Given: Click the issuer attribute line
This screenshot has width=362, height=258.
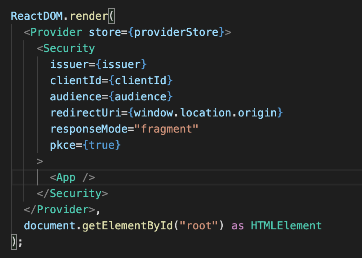Looking at the screenshot, I should [98, 64].
